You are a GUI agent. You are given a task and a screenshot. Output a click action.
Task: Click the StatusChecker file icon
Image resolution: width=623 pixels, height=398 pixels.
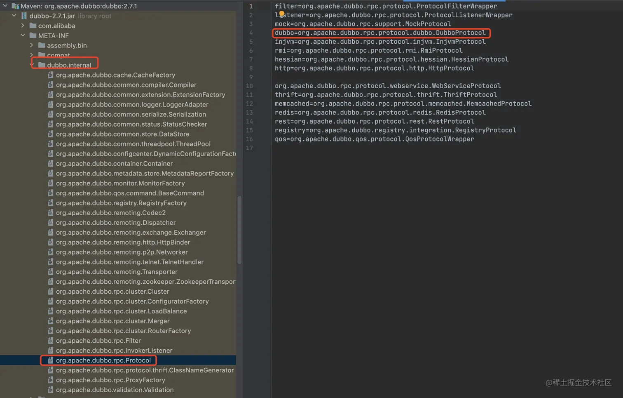(x=51, y=124)
